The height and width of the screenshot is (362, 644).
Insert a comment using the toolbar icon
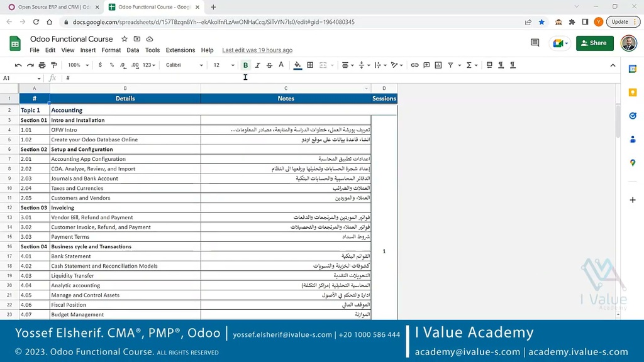(x=426, y=65)
